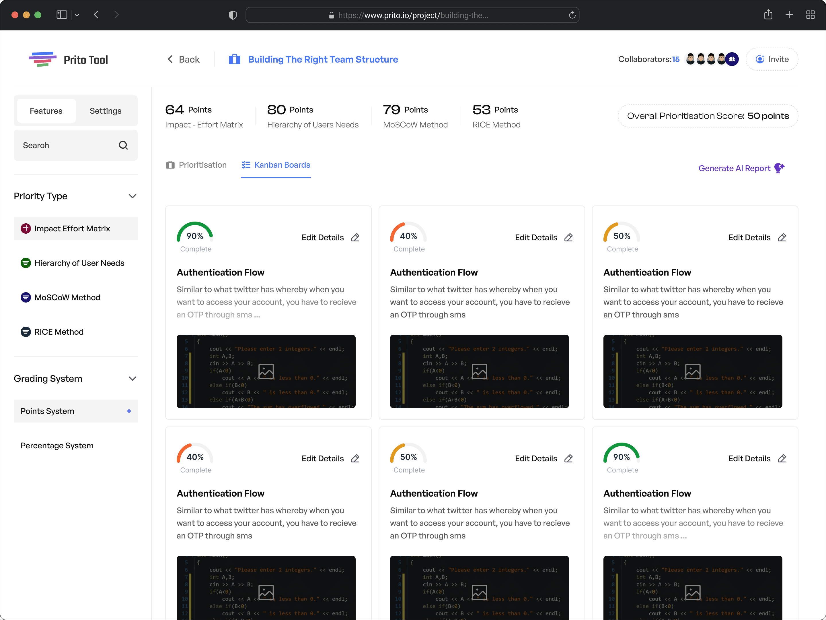
Task: Click the MoSCoW Method purple icon
Action: [x=26, y=297]
